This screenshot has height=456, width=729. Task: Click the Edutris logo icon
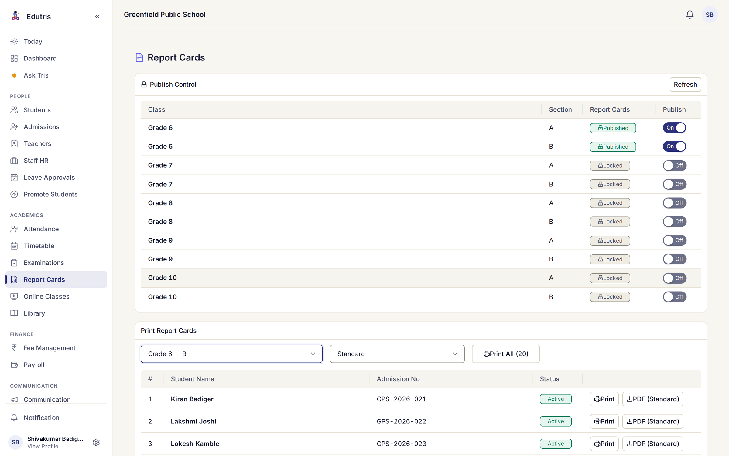point(15,16)
